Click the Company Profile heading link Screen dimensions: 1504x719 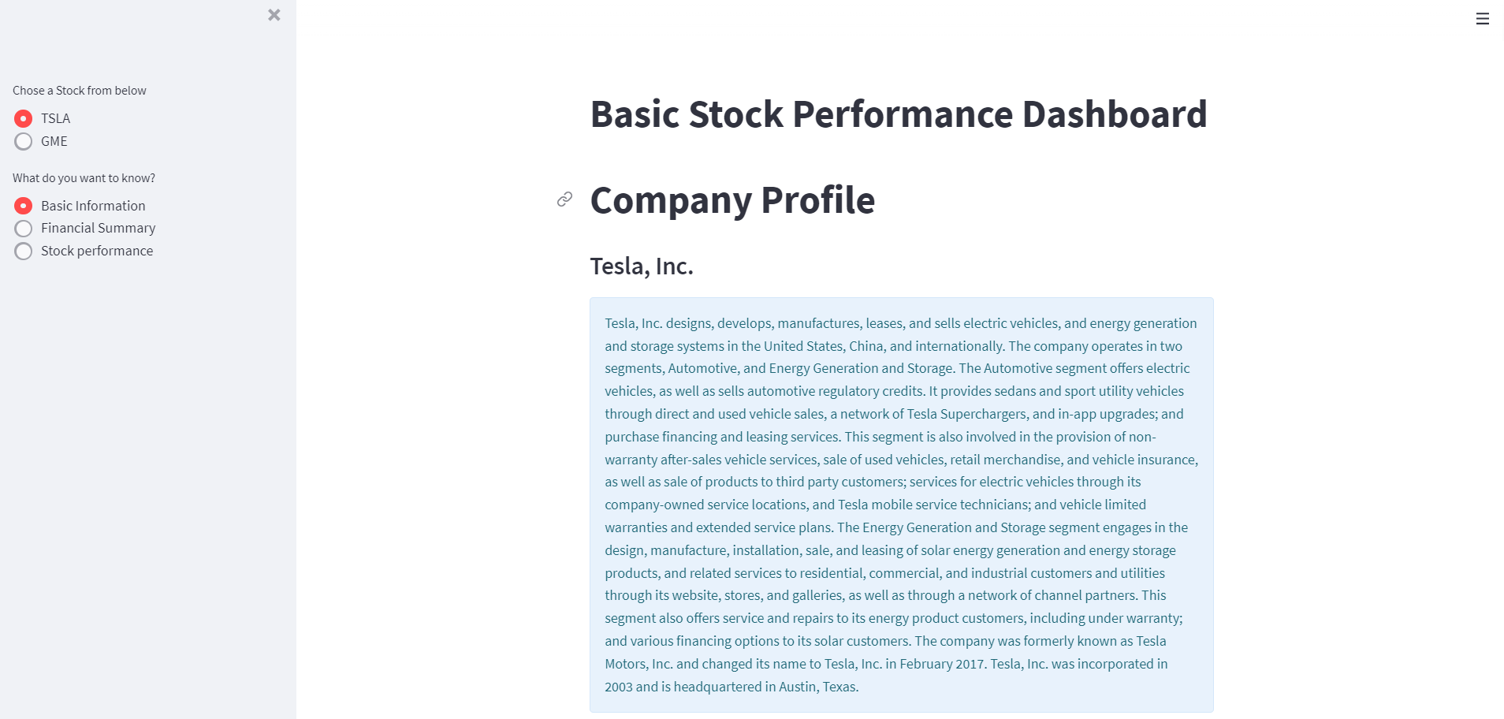732,199
